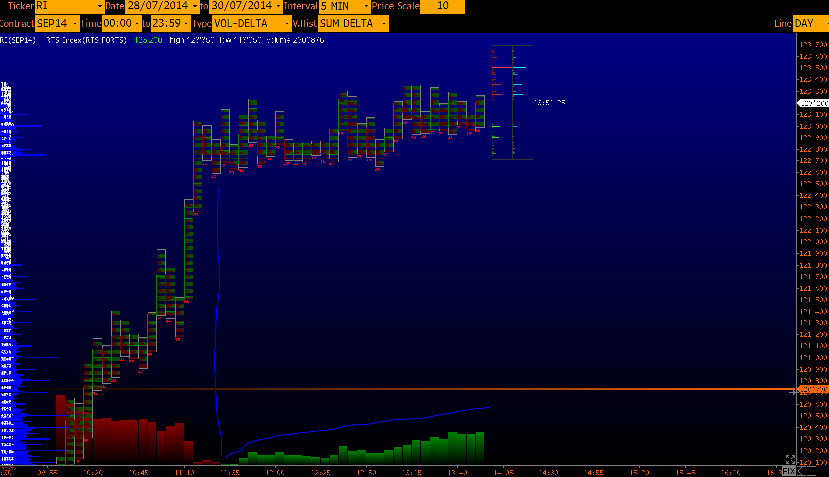Open the start Time 00:00 dropdown
Screen dimensions: 829x477
click(x=121, y=23)
